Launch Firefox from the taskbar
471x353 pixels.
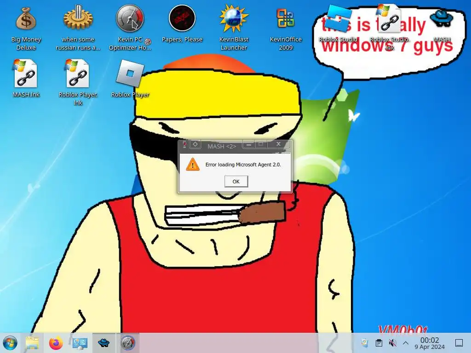[56, 343]
